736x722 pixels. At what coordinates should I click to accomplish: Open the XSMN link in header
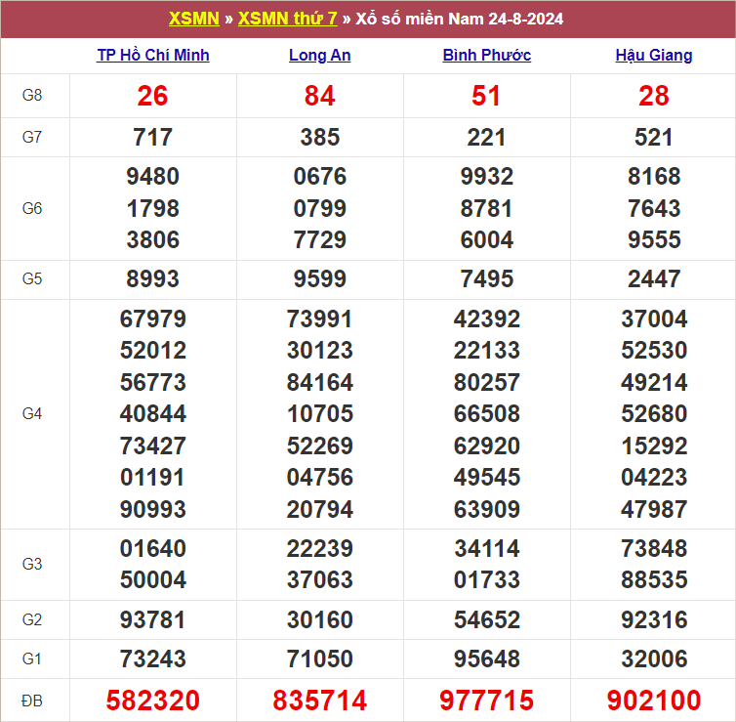pos(193,20)
